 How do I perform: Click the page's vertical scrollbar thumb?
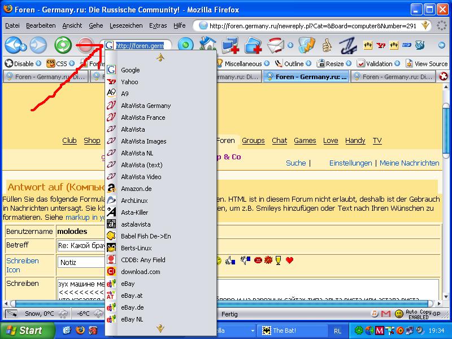tap(446, 131)
